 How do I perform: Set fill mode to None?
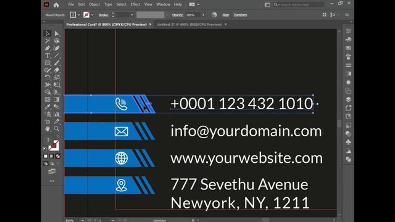tap(57, 156)
